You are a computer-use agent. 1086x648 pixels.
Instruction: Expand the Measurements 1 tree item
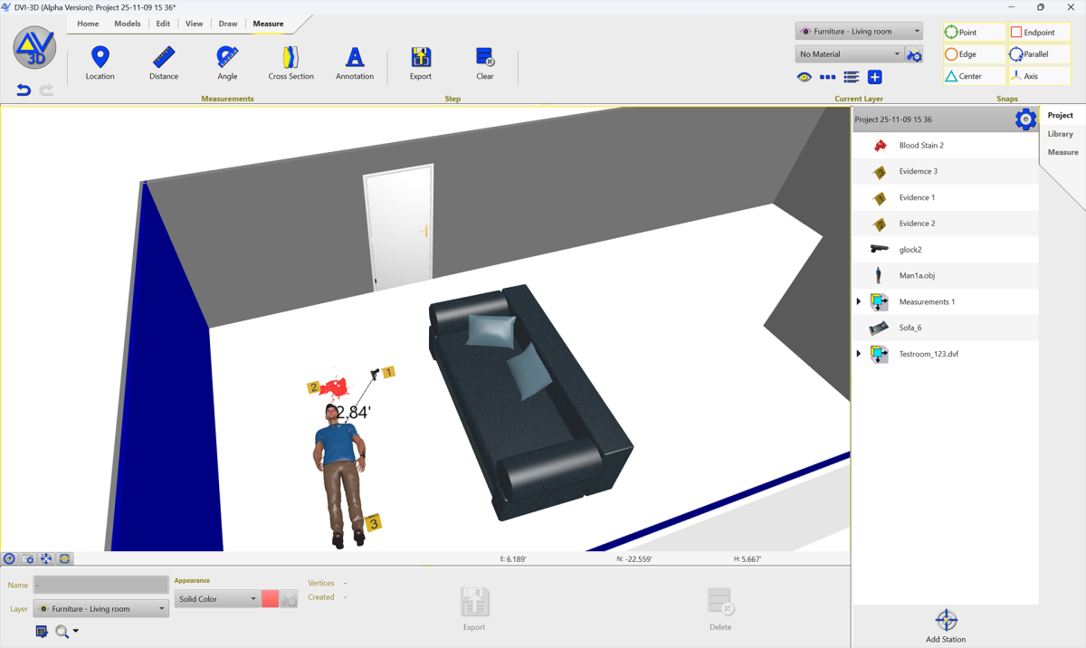pyautogui.click(x=859, y=301)
